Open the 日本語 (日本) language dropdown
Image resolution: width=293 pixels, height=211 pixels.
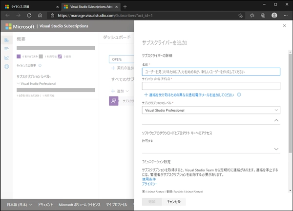click(20, 205)
